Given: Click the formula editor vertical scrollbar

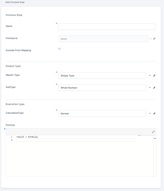Looking at the screenshot, I should pos(155,155).
